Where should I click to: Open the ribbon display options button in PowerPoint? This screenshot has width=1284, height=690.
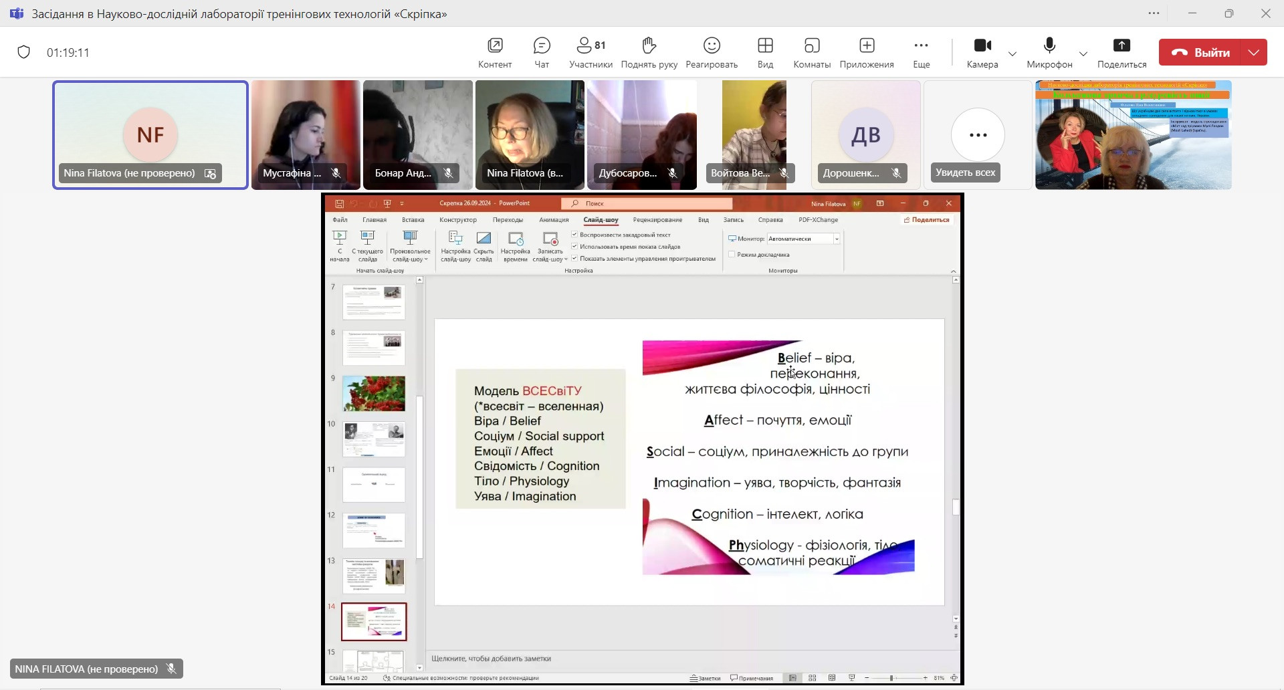pos(880,203)
